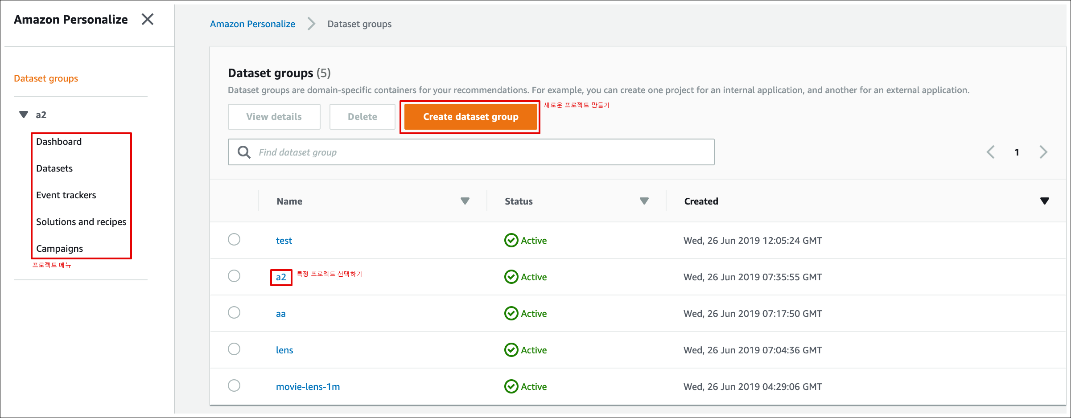Go to previous page arrow
This screenshot has height=418, width=1071.
pos(990,152)
